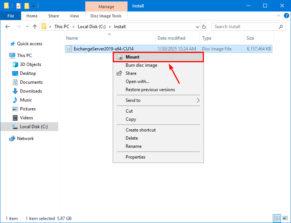Image resolution: width=291 pixels, height=223 pixels.
Task: Open the Recent locations dropdown
Action: pos(28,27)
